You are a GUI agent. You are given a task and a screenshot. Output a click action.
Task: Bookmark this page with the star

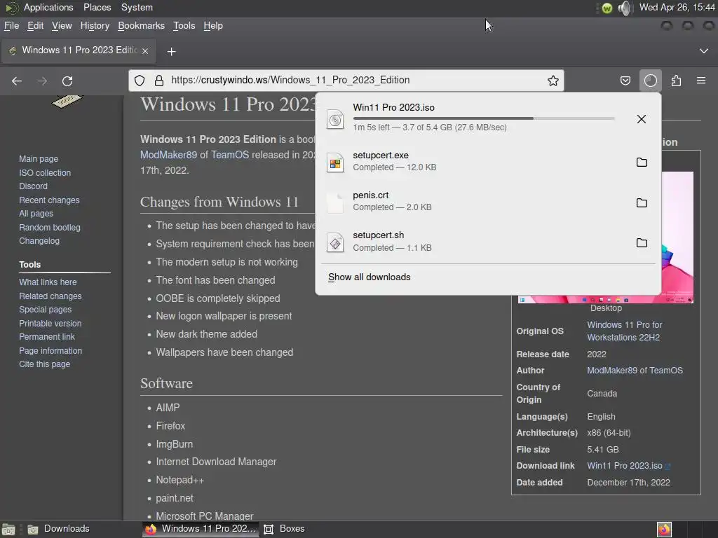[x=553, y=81]
